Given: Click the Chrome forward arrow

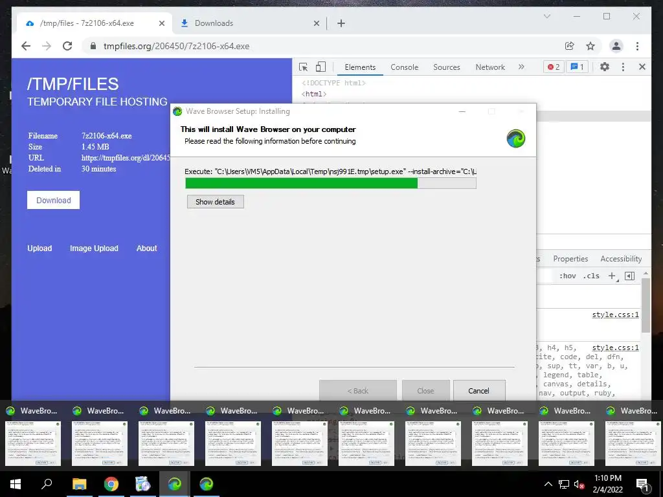Looking at the screenshot, I should 47,46.
